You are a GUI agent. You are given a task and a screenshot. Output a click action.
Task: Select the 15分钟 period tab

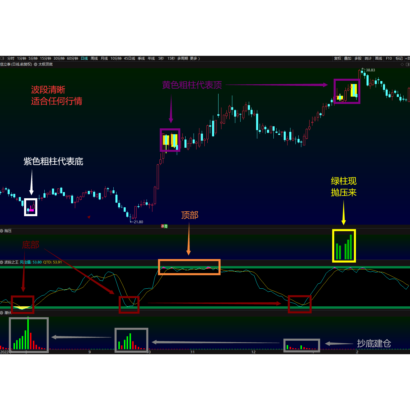(x=46, y=58)
